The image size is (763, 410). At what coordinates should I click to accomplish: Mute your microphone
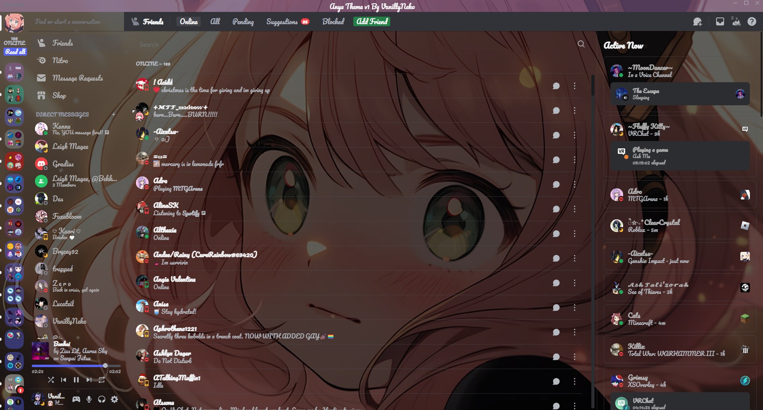coord(89,399)
